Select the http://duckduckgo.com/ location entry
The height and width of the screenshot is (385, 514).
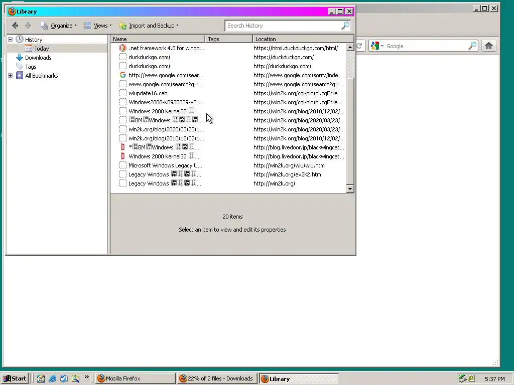[x=282, y=66]
